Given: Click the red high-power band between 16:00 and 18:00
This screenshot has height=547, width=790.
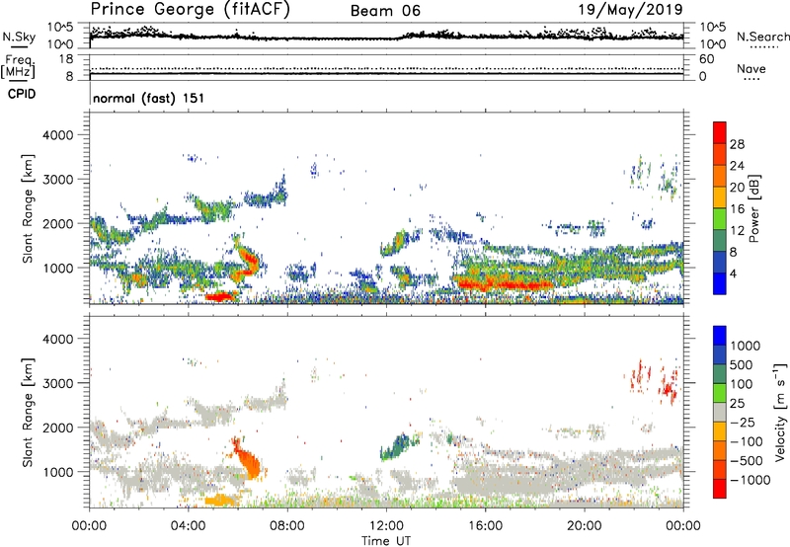Looking at the screenshot, I should 504,283.
